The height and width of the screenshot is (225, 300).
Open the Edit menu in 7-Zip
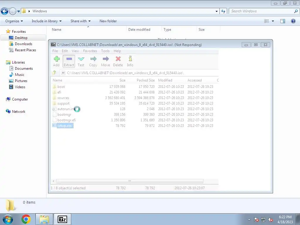(65, 51)
